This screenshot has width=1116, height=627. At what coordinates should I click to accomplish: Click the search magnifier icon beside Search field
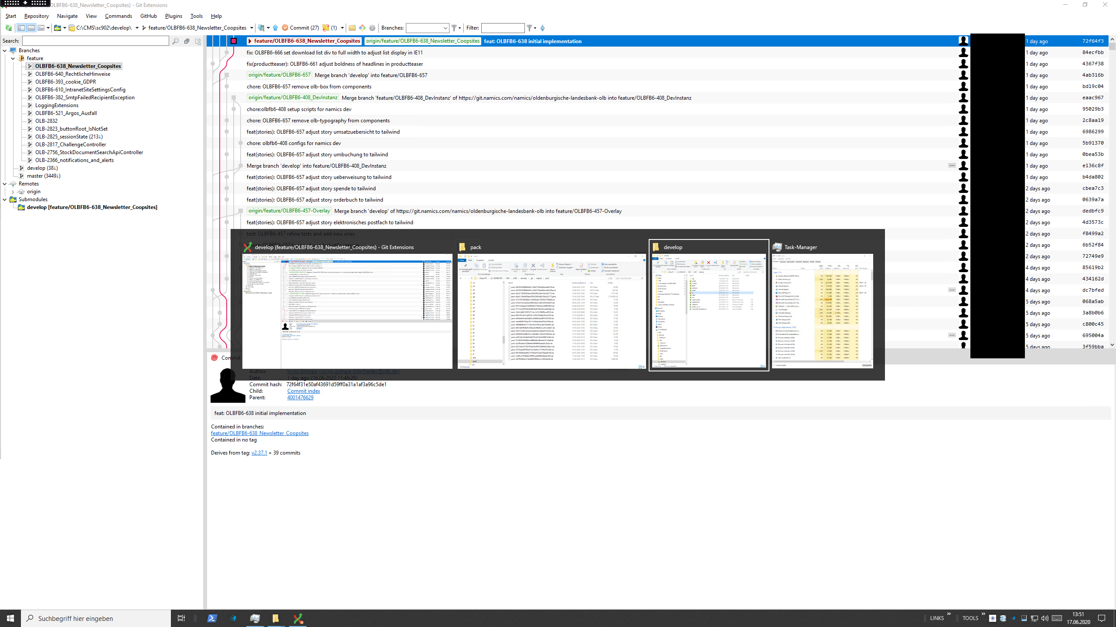point(175,41)
